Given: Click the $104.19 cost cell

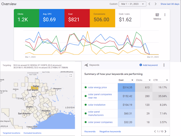Looking at the screenshot, I should pos(126,105).
